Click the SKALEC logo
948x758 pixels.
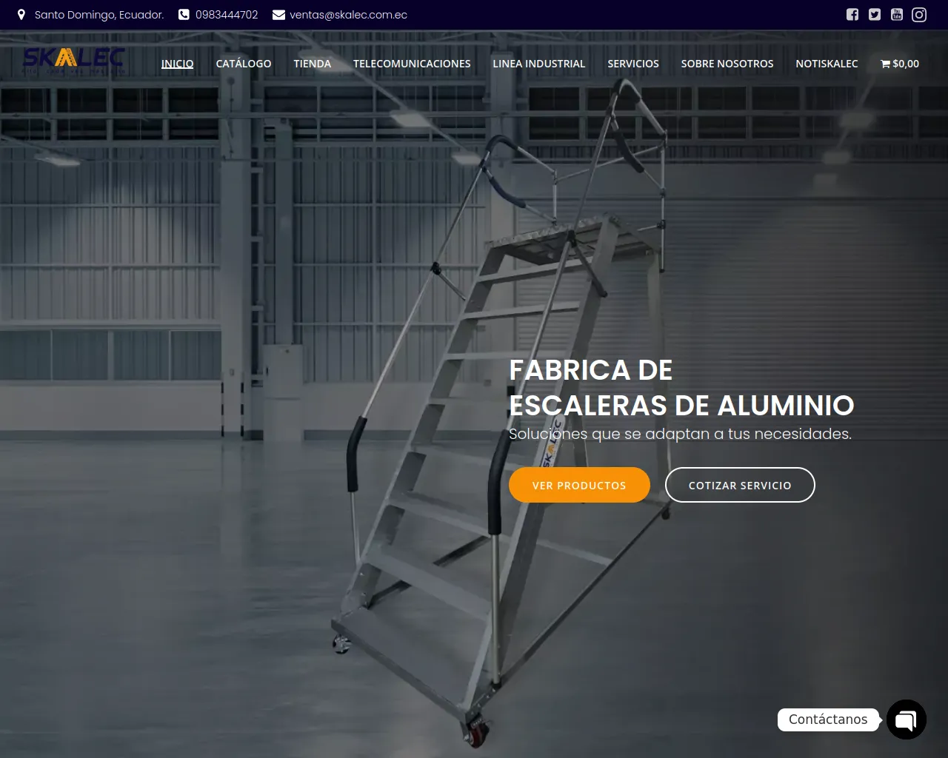[73, 59]
